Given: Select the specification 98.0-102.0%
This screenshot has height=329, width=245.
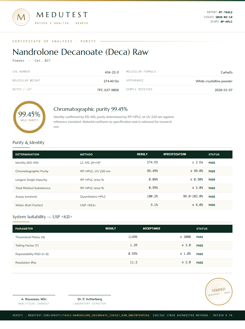Looking at the screenshot, I should (x=193, y=196).
